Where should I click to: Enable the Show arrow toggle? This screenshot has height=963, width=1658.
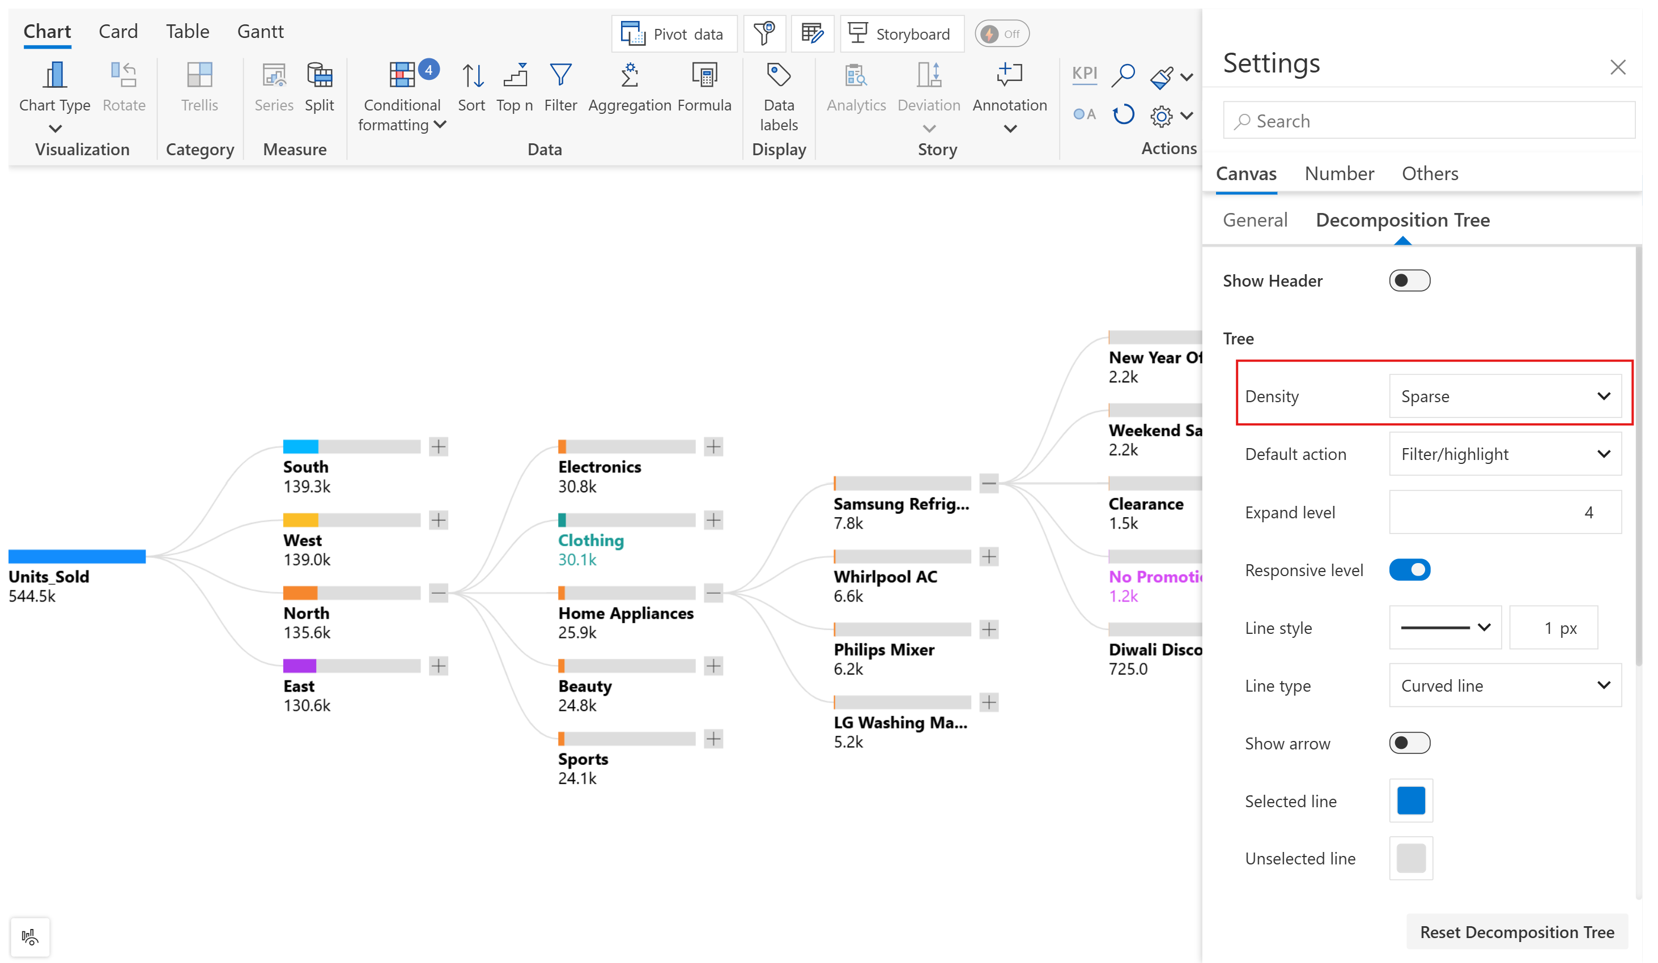(1409, 743)
